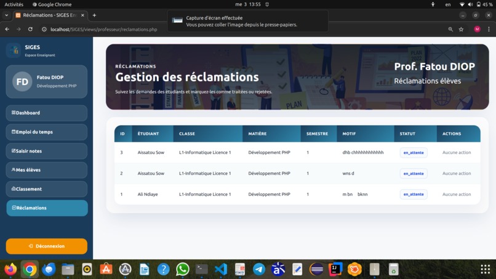
Task: Show applications grid in dock
Action: (x=486, y=269)
